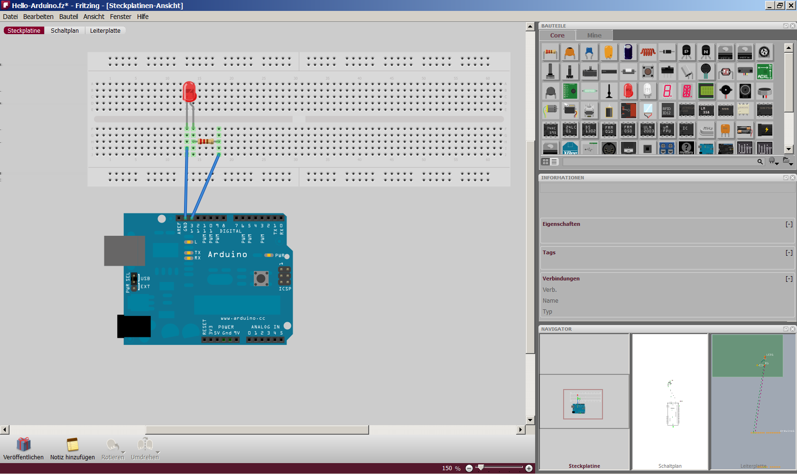This screenshot has width=797, height=474.
Task: Open the Hilfe menu
Action: pyautogui.click(x=143, y=17)
